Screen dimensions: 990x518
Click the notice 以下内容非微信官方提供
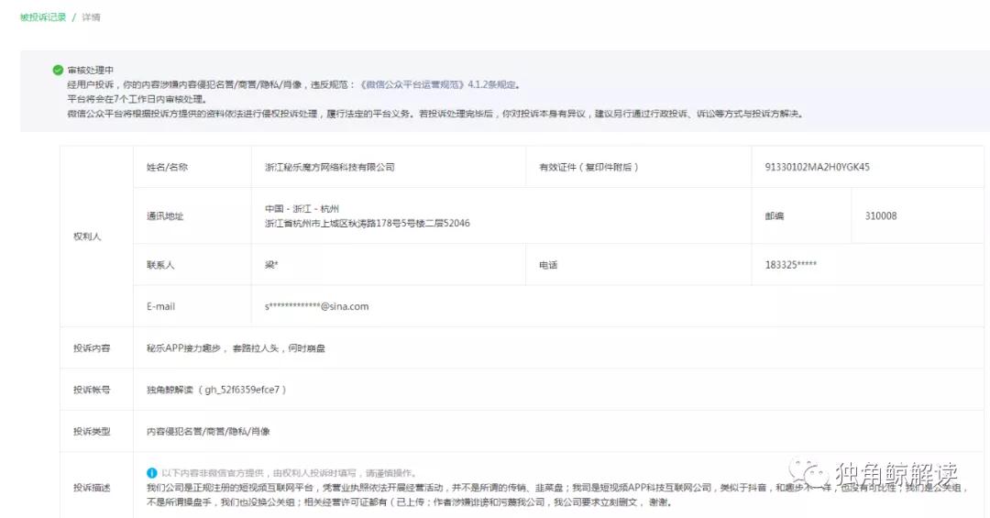point(289,473)
